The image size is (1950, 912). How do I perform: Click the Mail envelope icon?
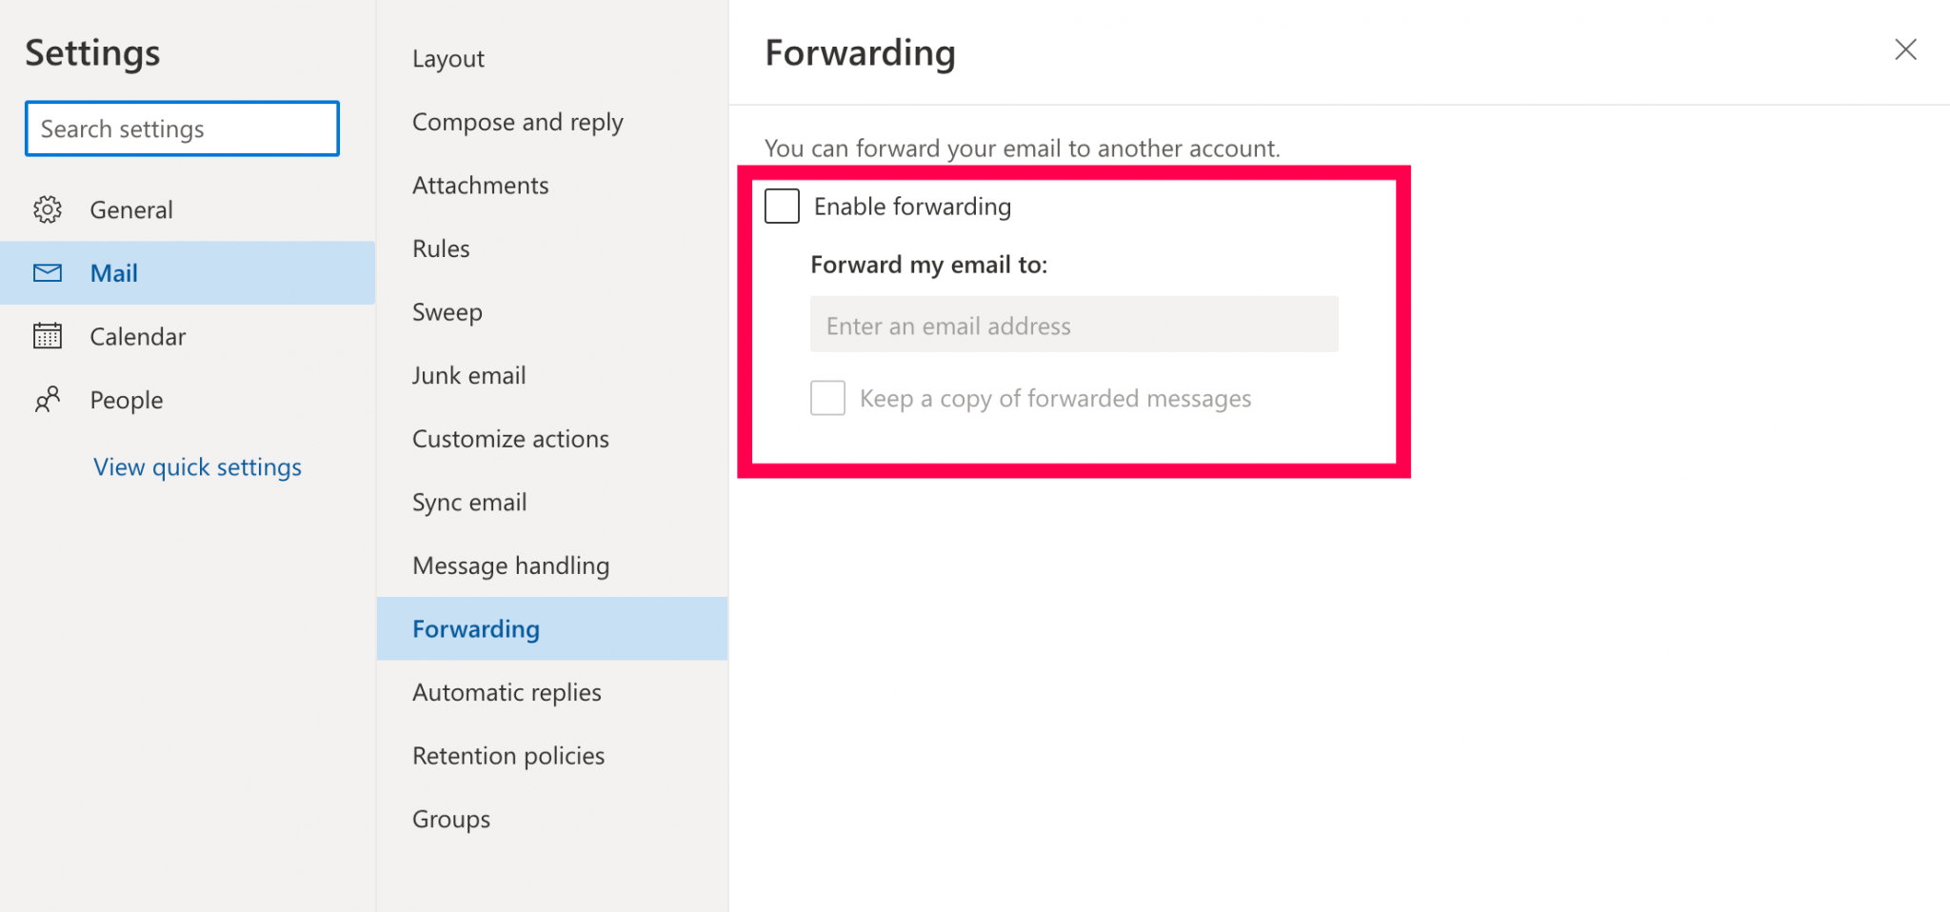48,273
